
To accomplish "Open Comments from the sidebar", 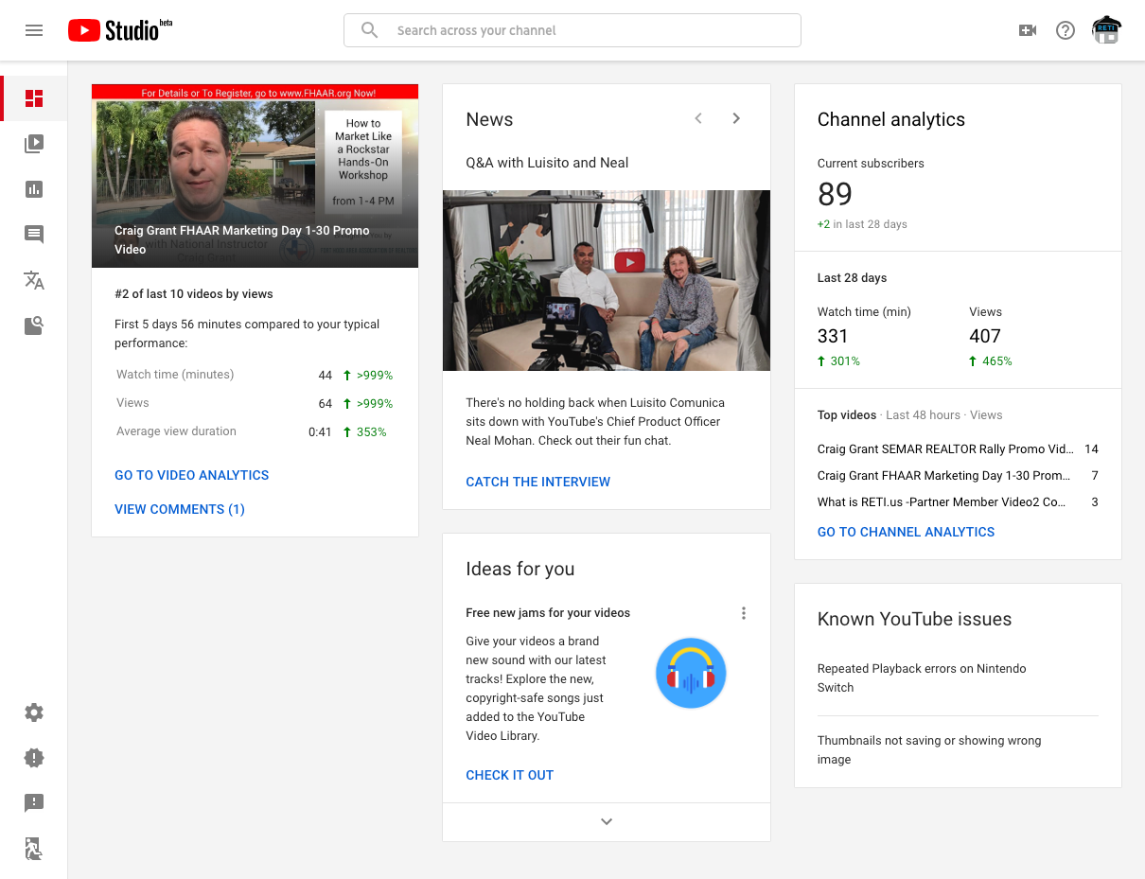I will point(34,235).
